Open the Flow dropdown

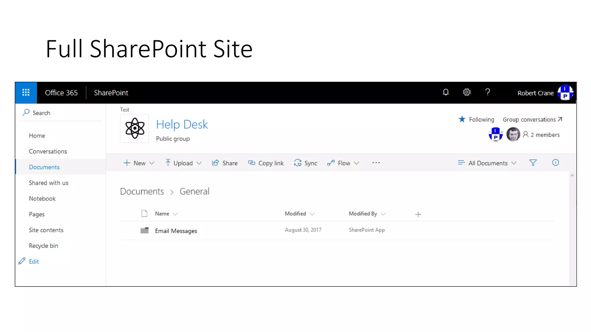click(x=343, y=163)
